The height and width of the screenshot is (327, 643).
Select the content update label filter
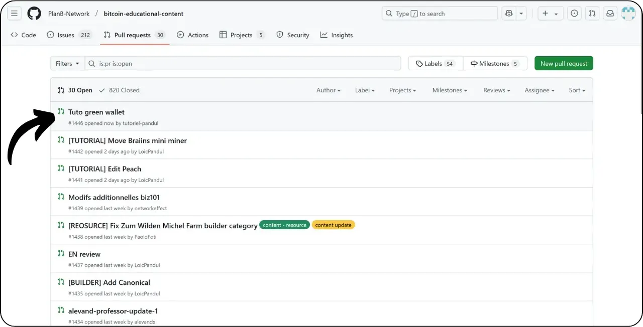[334, 225]
